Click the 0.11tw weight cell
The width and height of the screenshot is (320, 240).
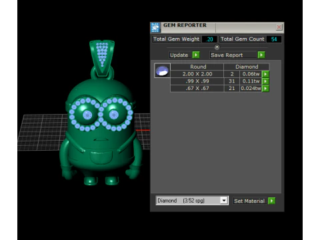pos(251,81)
